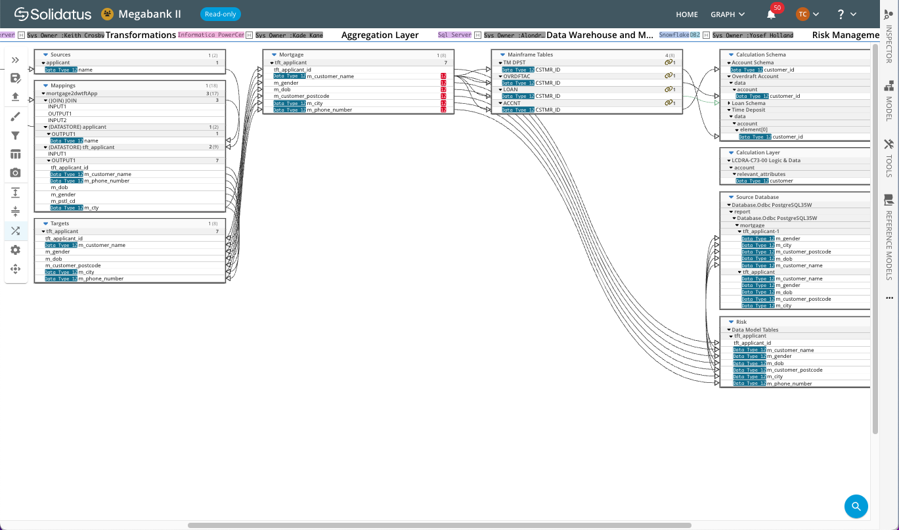The height and width of the screenshot is (530, 899).
Task: Toggle the shuffle relayout button in left toolbar
Action: point(16,231)
